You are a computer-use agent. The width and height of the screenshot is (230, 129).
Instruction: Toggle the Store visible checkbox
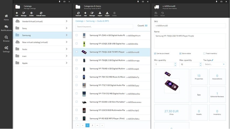click(180, 53)
